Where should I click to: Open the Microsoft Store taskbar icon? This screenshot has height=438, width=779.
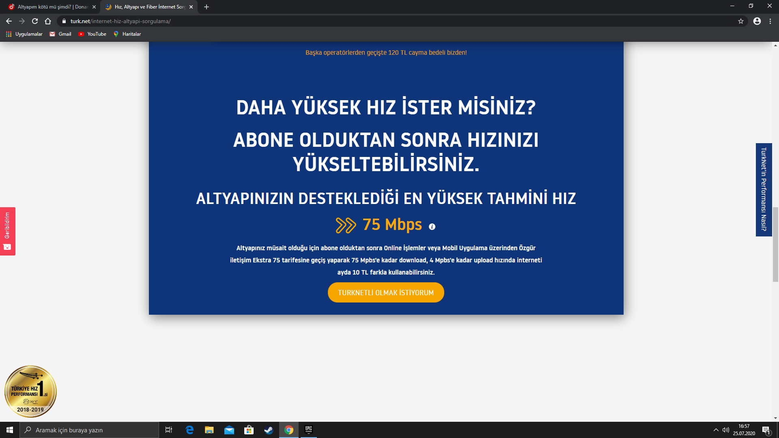coord(249,430)
